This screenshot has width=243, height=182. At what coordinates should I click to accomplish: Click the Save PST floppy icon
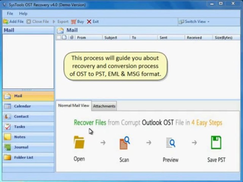[x=216, y=143]
